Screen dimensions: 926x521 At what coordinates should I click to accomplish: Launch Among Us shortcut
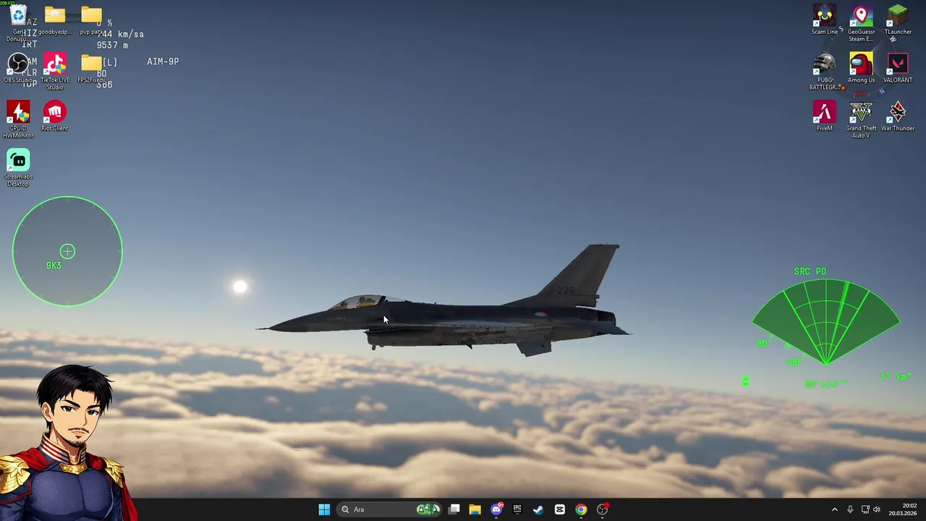pyautogui.click(x=861, y=68)
